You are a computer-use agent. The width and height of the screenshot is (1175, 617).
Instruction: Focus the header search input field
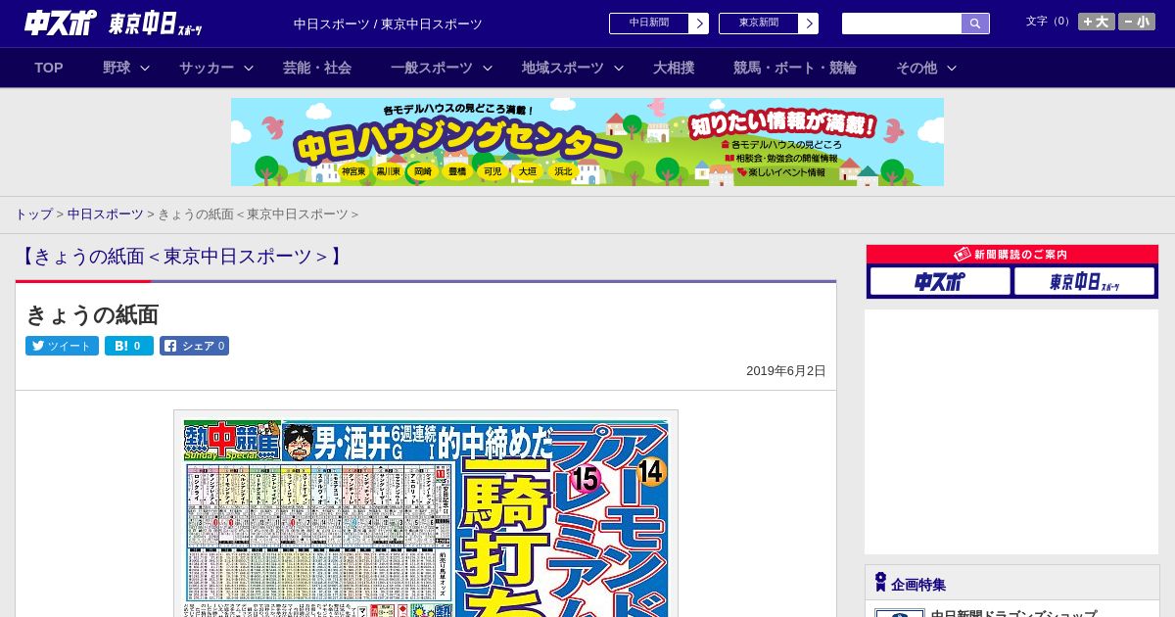[x=902, y=24]
